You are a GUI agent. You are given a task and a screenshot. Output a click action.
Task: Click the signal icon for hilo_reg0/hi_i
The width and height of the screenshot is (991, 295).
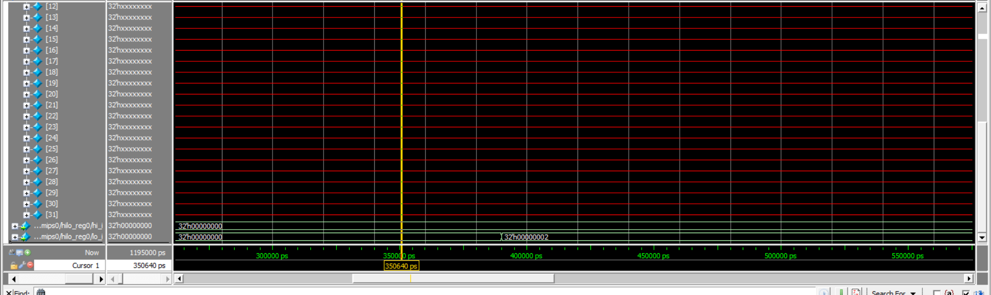pos(25,226)
